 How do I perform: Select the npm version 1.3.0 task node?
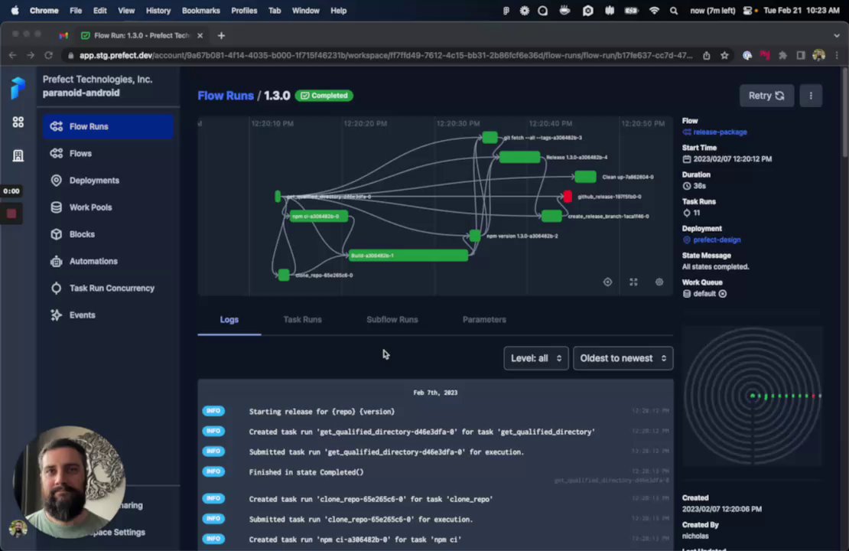pyautogui.click(x=475, y=236)
